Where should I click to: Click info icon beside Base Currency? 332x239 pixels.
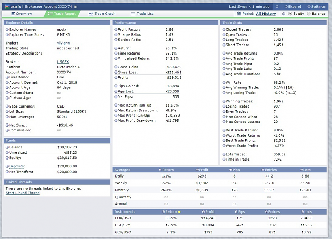pos(7,107)
